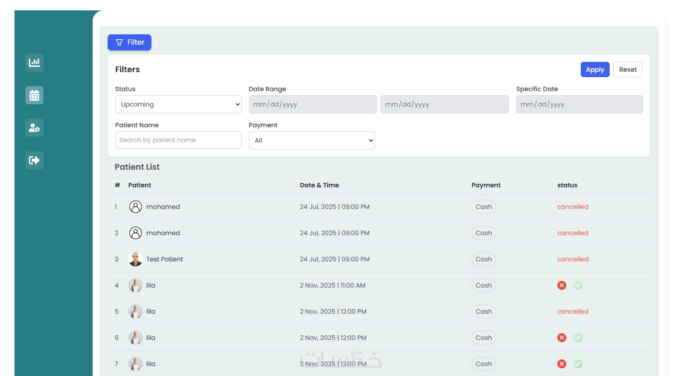Screen dimensions: 682x376
Task: Open the calendar appointments sidebar icon
Action: [x=34, y=95]
